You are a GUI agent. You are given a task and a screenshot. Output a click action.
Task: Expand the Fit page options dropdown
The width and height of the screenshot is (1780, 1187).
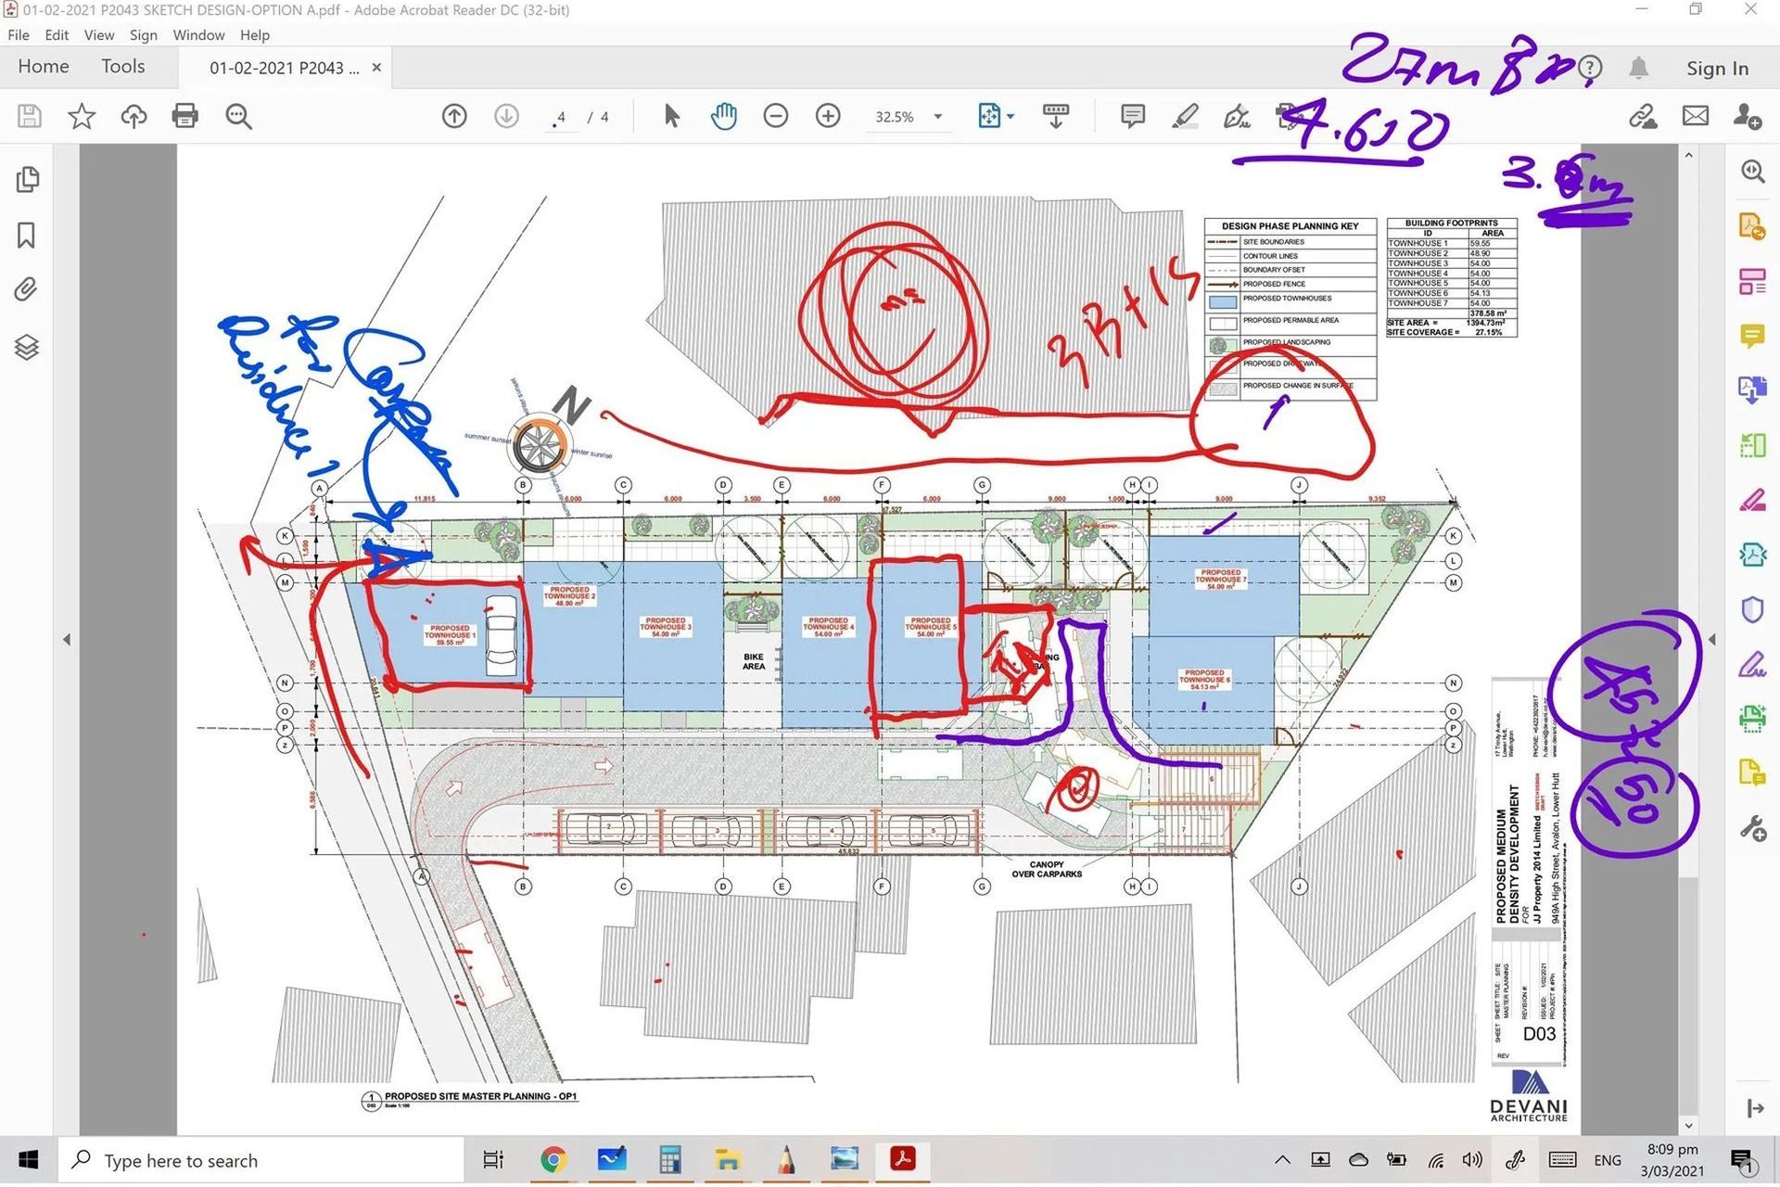(x=1011, y=117)
